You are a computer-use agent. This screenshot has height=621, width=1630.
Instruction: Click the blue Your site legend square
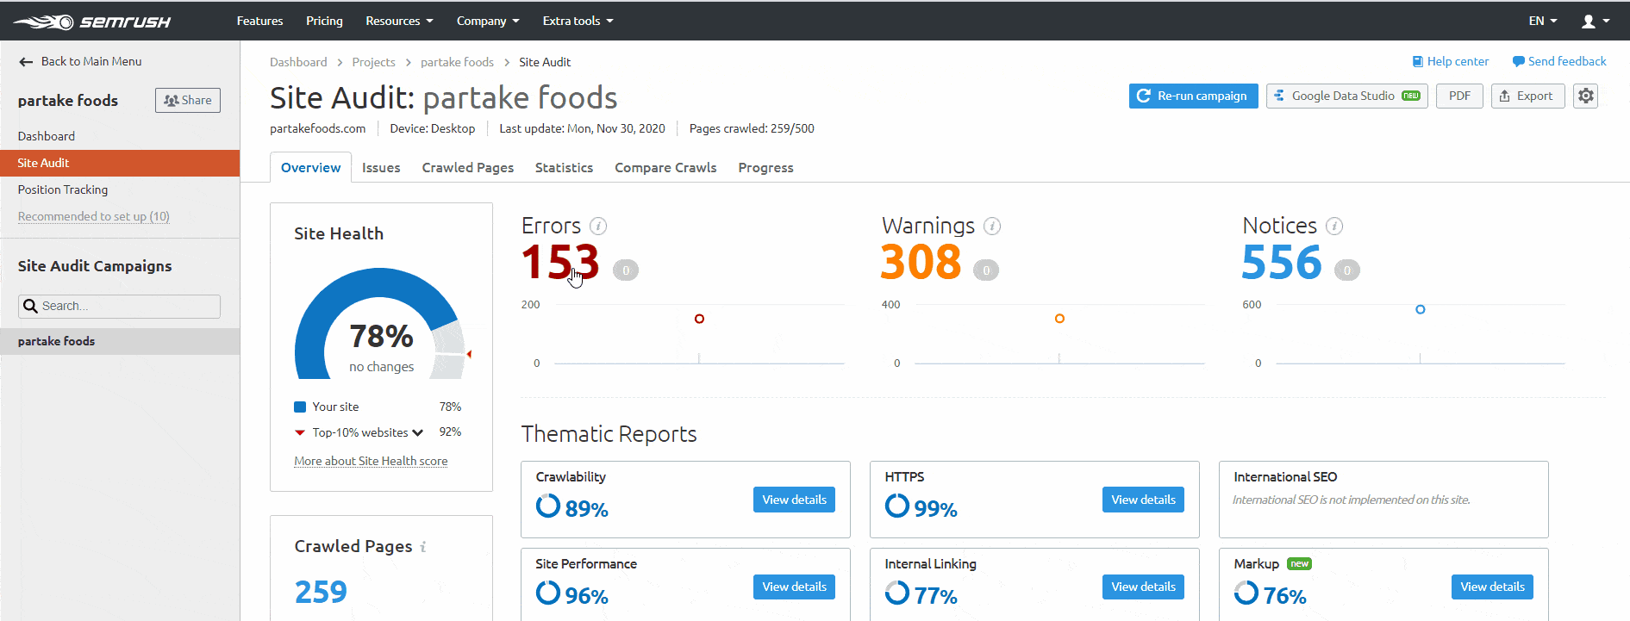(x=300, y=407)
